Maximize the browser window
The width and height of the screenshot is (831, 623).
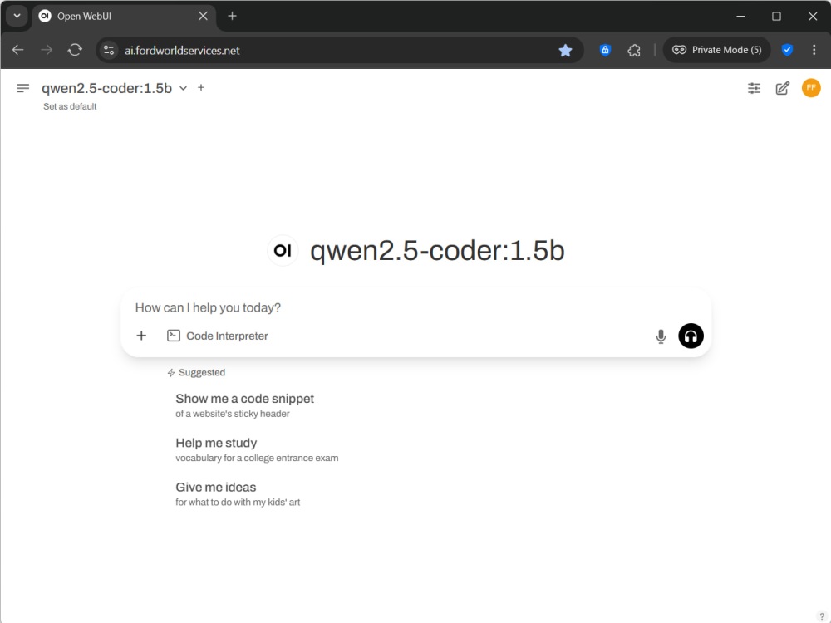tap(776, 17)
